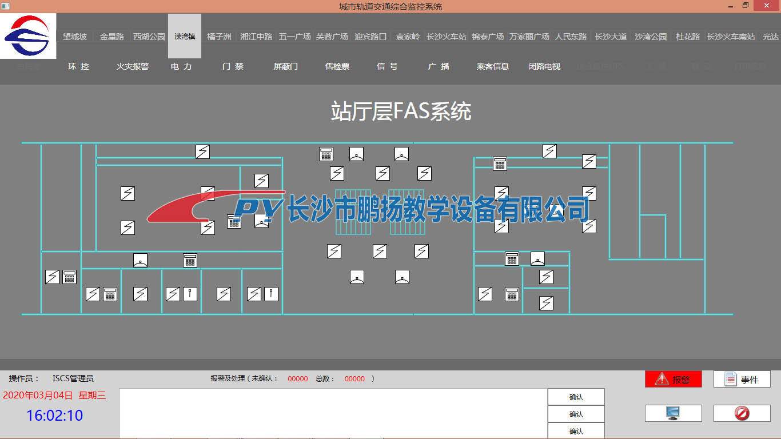Open the 火灾报警 subsystem menu

tap(133, 66)
